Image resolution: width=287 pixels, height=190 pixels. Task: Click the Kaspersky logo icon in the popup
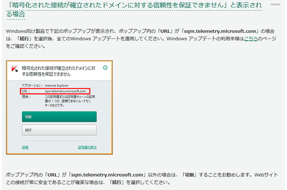pyautogui.click(x=15, y=69)
